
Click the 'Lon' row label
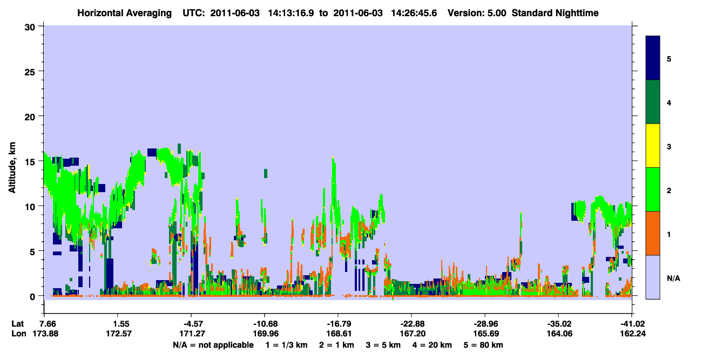18,334
